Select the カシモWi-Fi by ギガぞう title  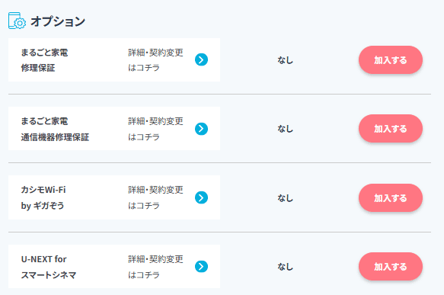click(x=43, y=197)
